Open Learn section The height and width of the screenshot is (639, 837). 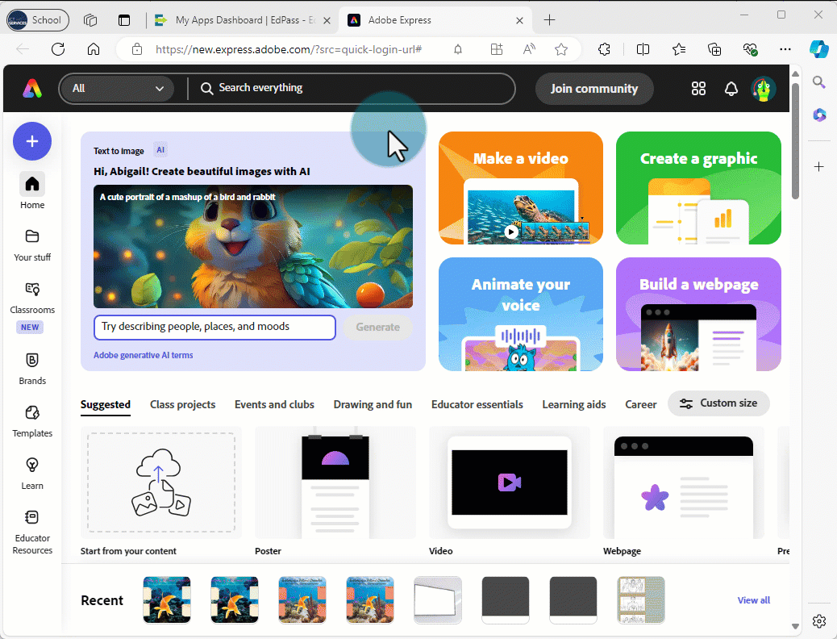32,474
